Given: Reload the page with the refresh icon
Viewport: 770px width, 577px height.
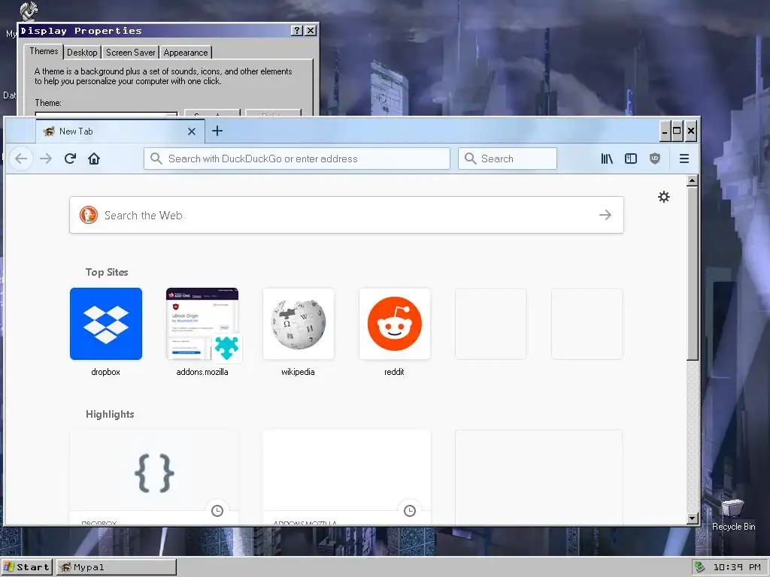Looking at the screenshot, I should point(70,159).
